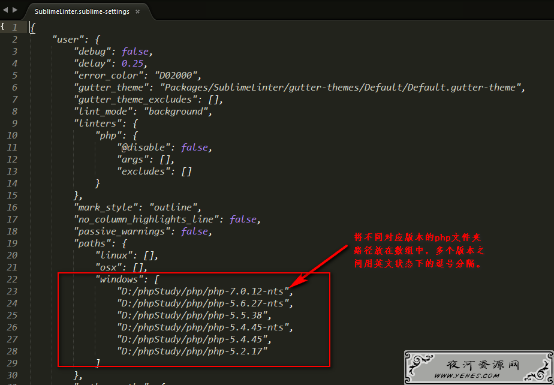Click the false value after "@disable"
554x385 pixels.
click(194, 148)
